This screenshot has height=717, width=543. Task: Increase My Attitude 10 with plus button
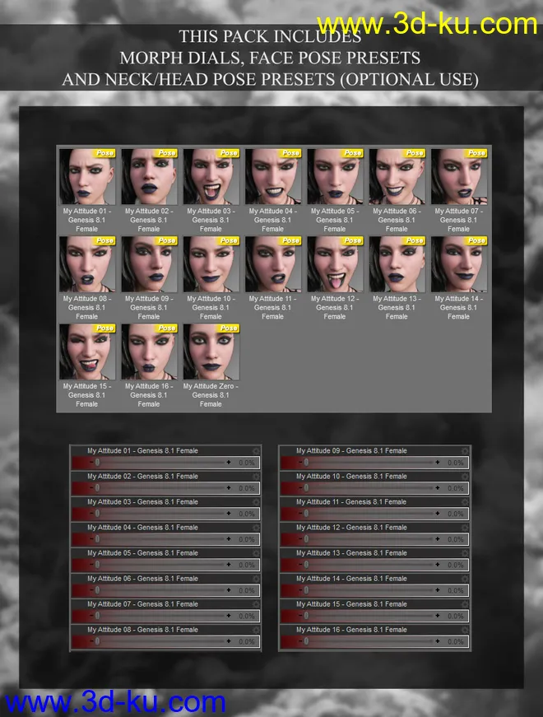tap(436, 489)
